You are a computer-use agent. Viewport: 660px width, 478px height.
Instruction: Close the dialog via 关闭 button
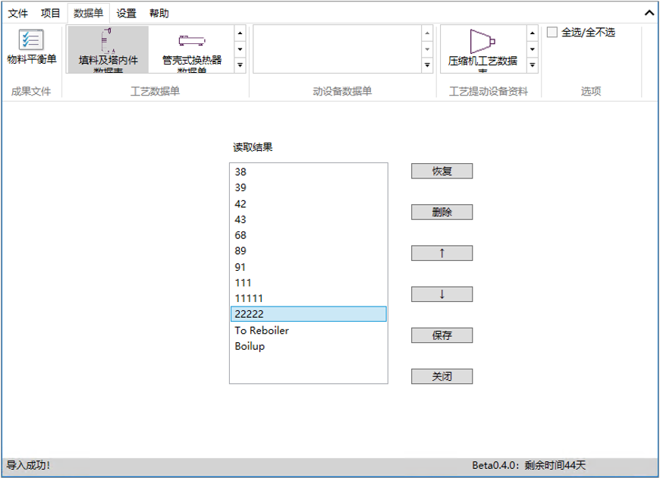(x=441, y=376)
